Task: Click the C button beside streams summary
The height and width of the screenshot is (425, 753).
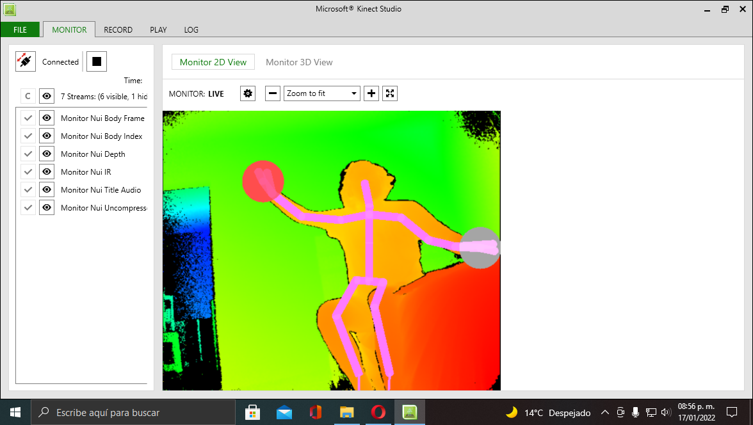Action: 28,96
